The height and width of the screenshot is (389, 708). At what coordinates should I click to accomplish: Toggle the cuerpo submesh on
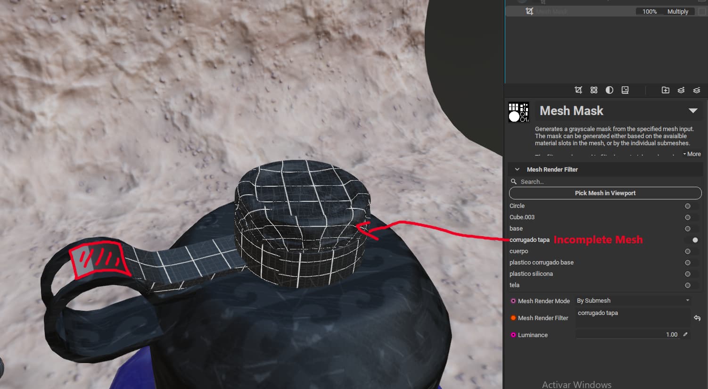click(x=688, y=251)
